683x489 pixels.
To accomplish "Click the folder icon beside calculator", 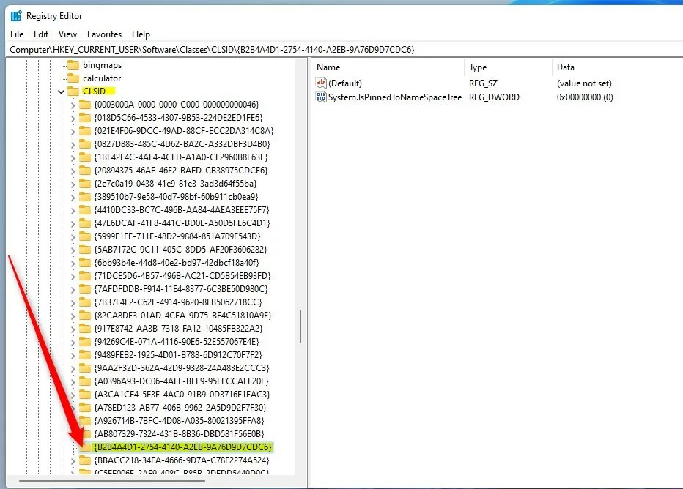I will coord(73,78).
